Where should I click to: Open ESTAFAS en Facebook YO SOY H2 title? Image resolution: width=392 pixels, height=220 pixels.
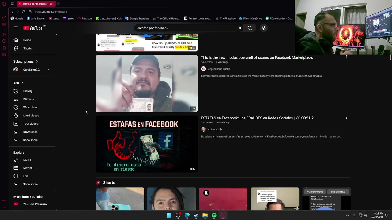[x=257, y=118]
